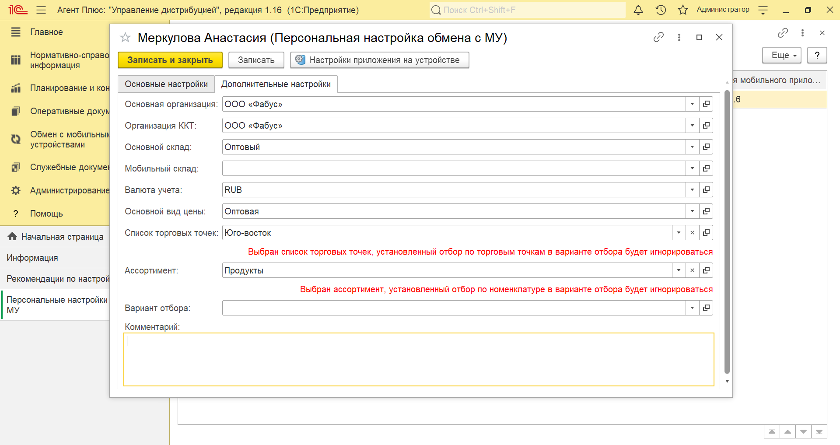Move up one row in list navigation
This screenshot has height=445, width=840.
(787, 432)
